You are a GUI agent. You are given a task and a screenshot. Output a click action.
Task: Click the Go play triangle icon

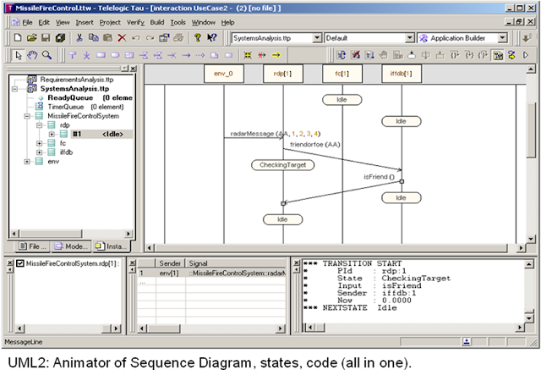pyautogui.click(x=526, y=55)
